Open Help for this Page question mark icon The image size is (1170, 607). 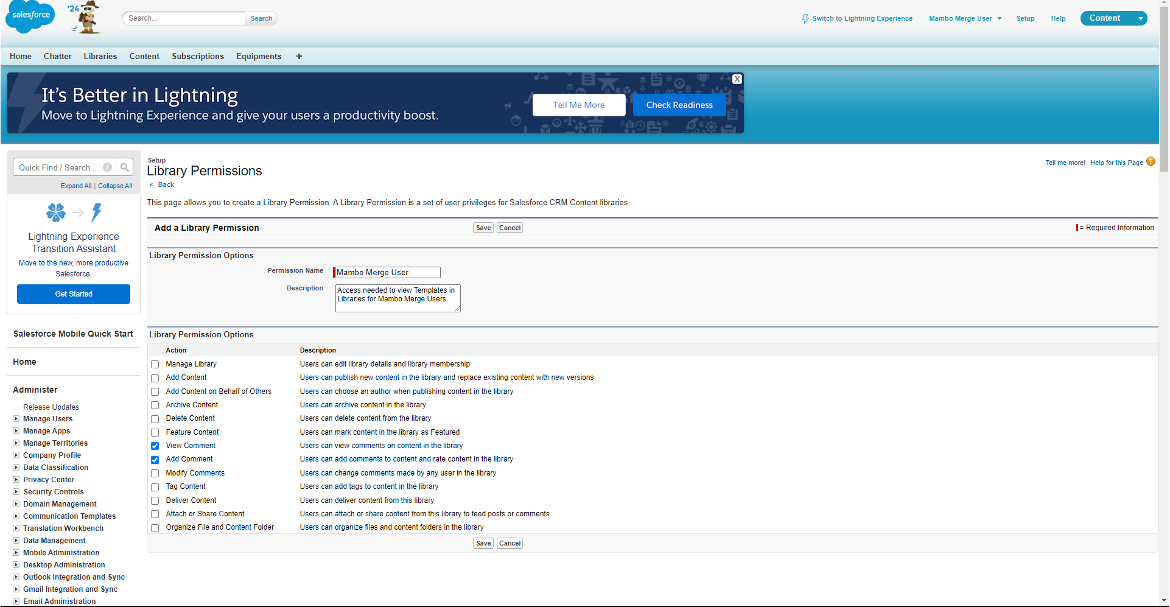[1151, 161]
